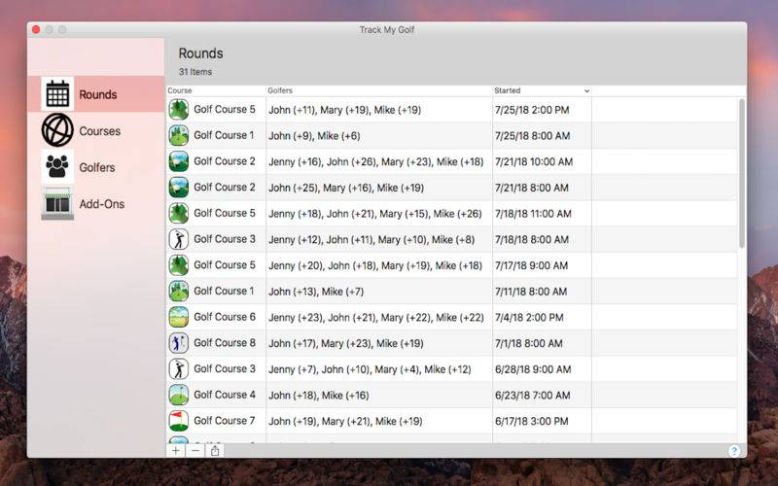778x486 pixels.
Task: Click the Golf Course 7 red flag icon
Action: (179, 421)
